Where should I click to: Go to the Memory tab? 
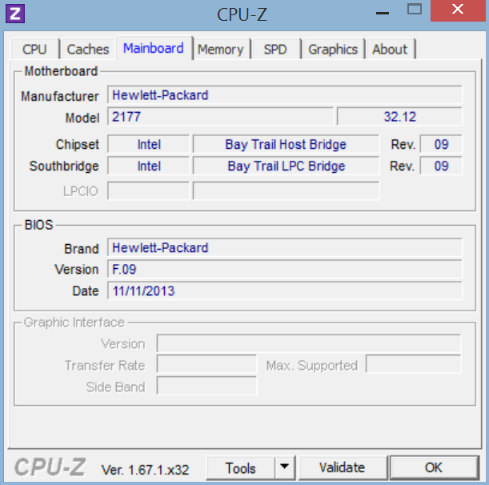pos(220,50)
